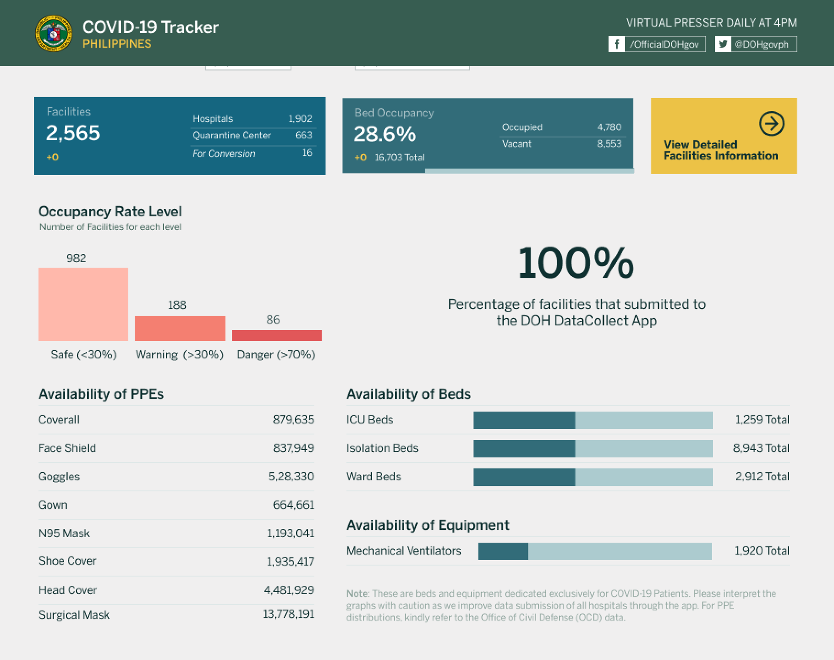Open the /OfficialDOHgov Facebook link text
This screenshot has width=834, height=660.
664,44
